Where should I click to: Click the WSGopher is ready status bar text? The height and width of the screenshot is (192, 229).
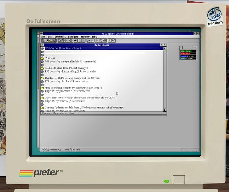pyautogui.click(x=61, y=149)
